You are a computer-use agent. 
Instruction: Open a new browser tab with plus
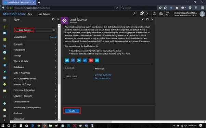[x=39, y=2]
